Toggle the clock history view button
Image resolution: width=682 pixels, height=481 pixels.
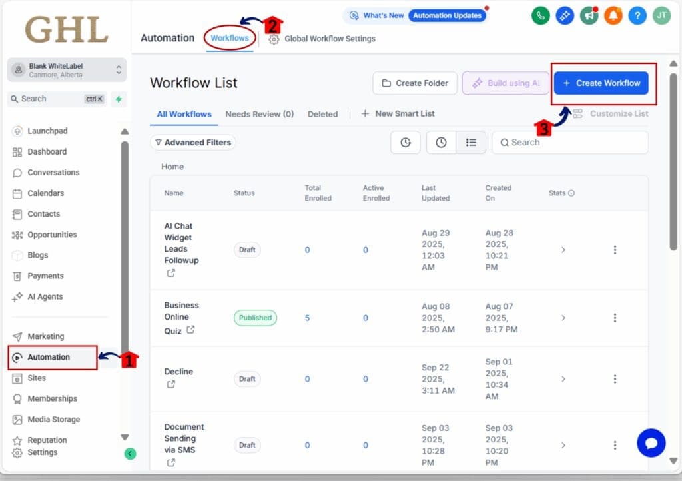point(441,143)
